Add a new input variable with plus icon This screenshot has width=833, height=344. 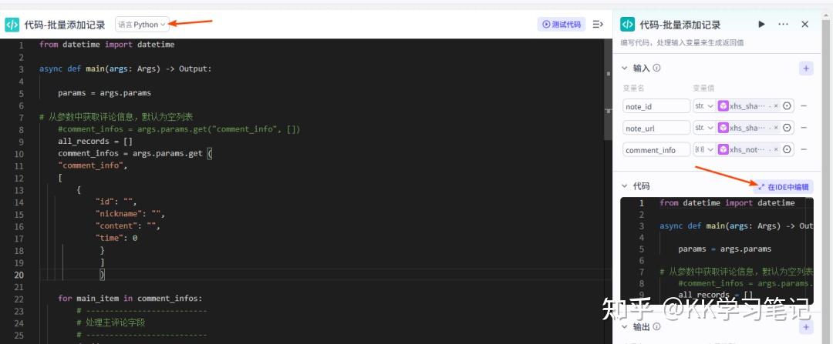click(x=806, y=68)
